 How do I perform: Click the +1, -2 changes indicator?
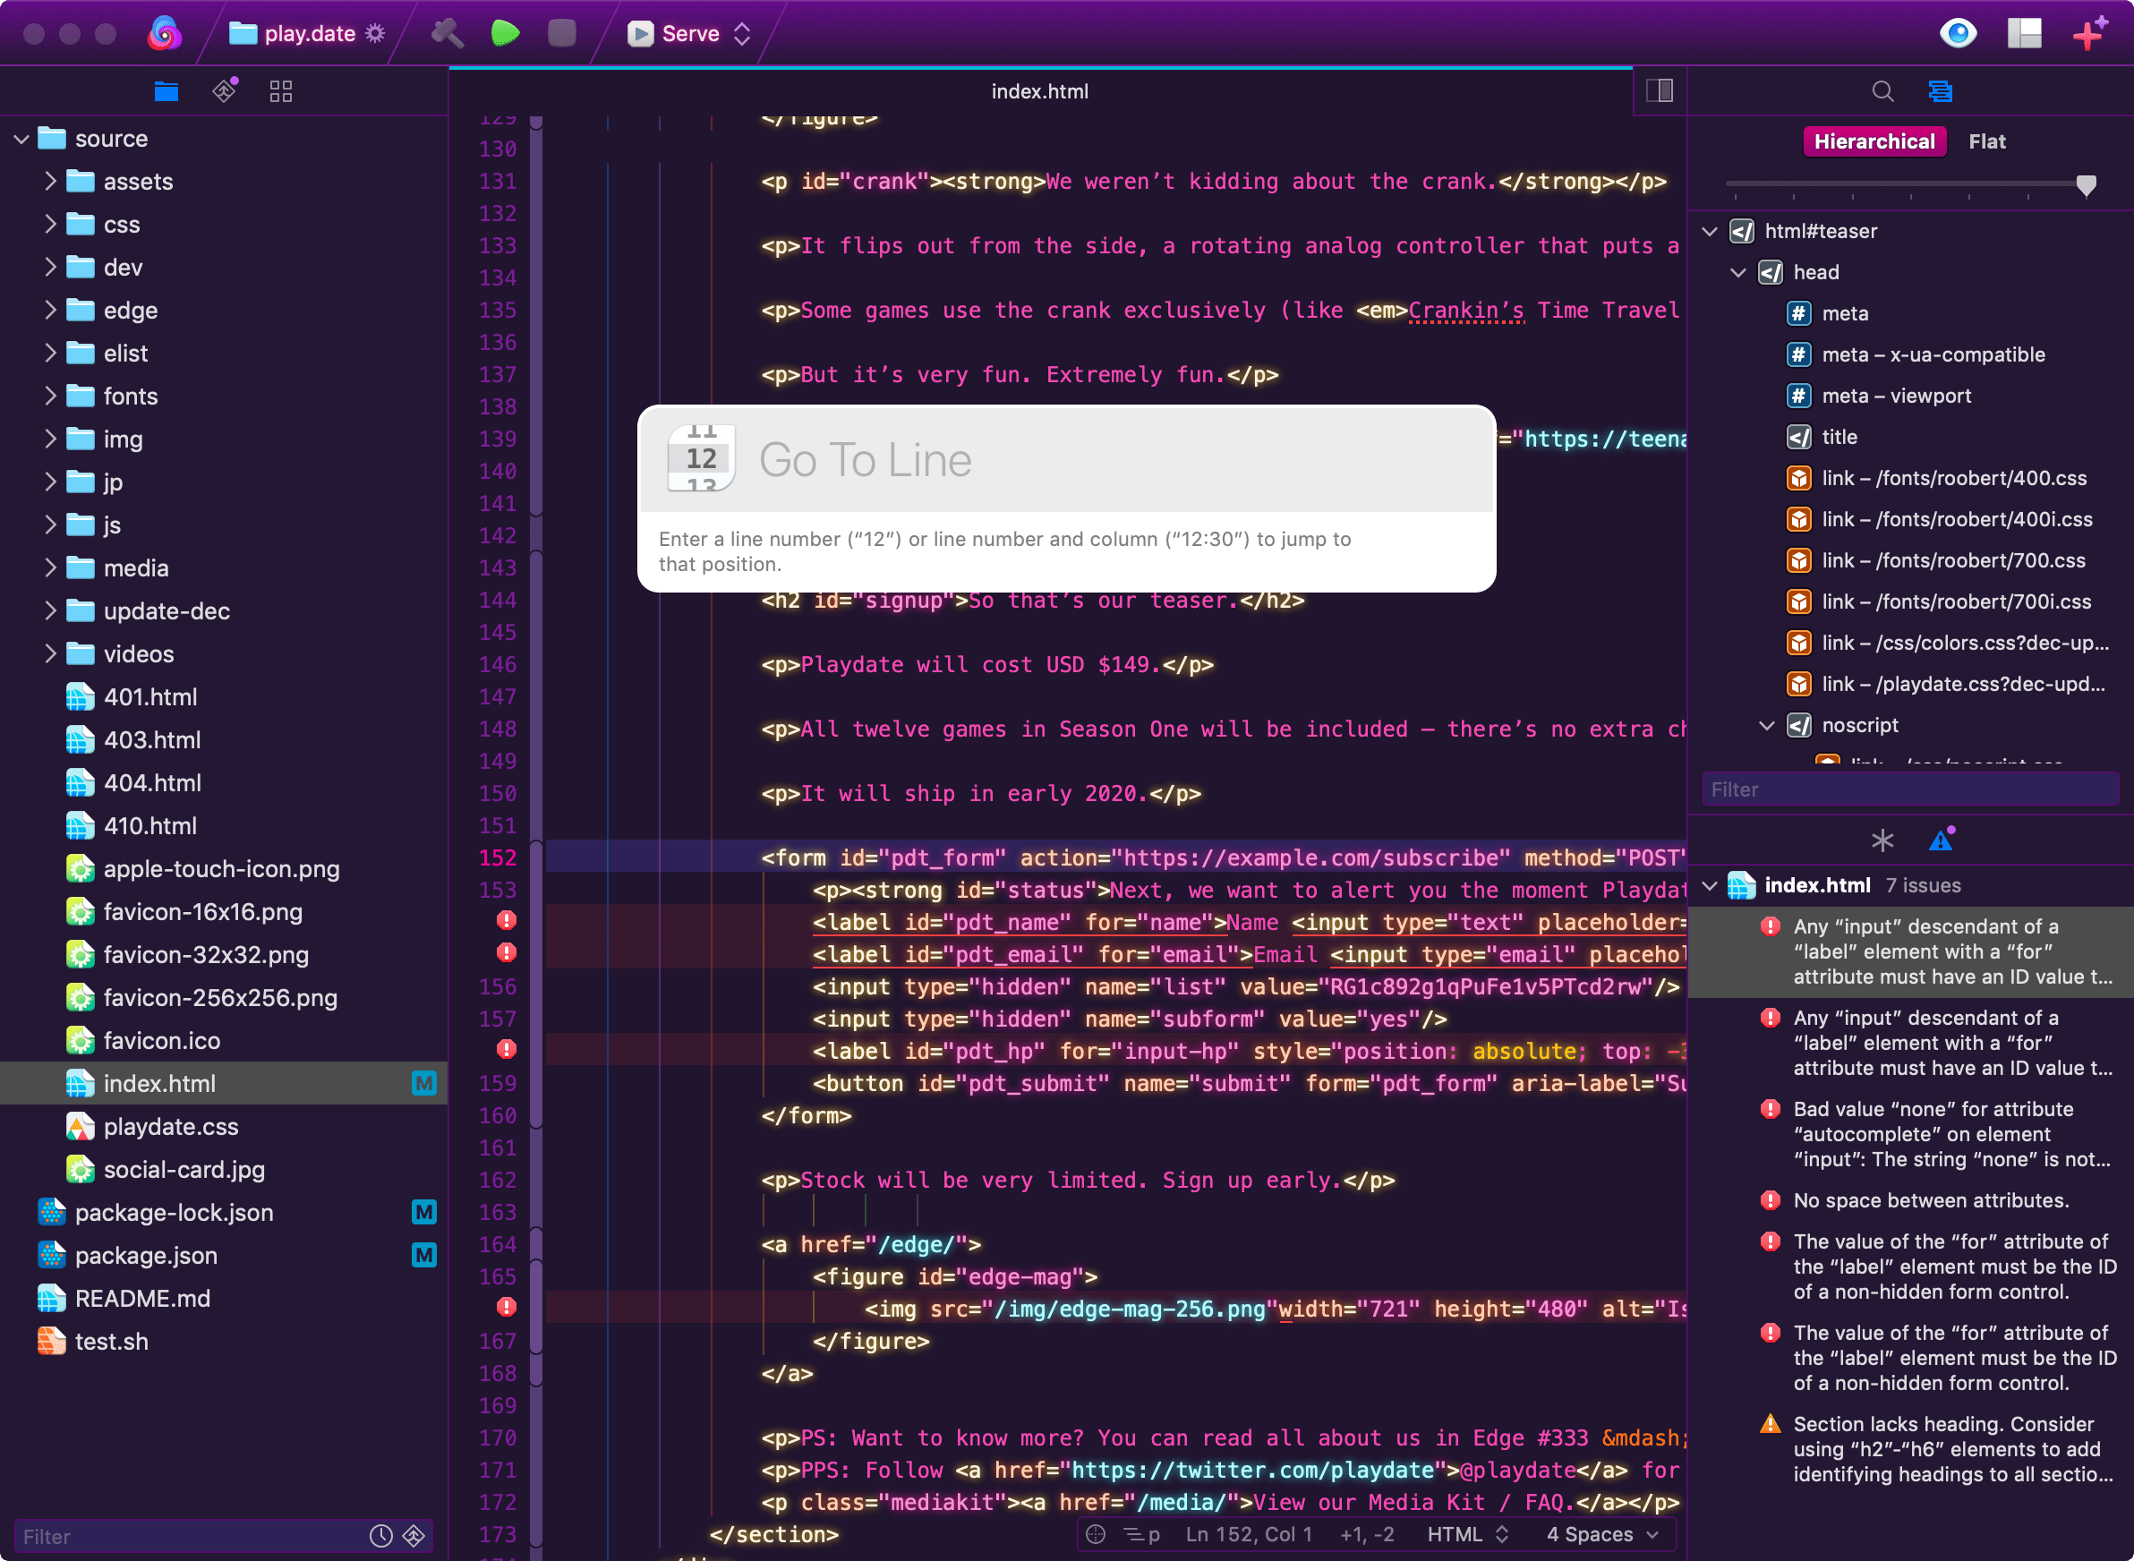pos(1367,1534)
